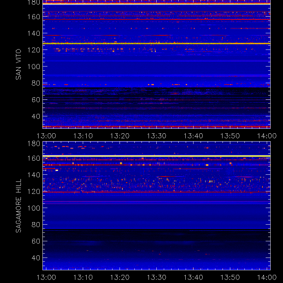Select the 40 tick label on San Vito plot
Image resolution: width=283 pixels, height=283 pixels.
(x=36, y=116)
